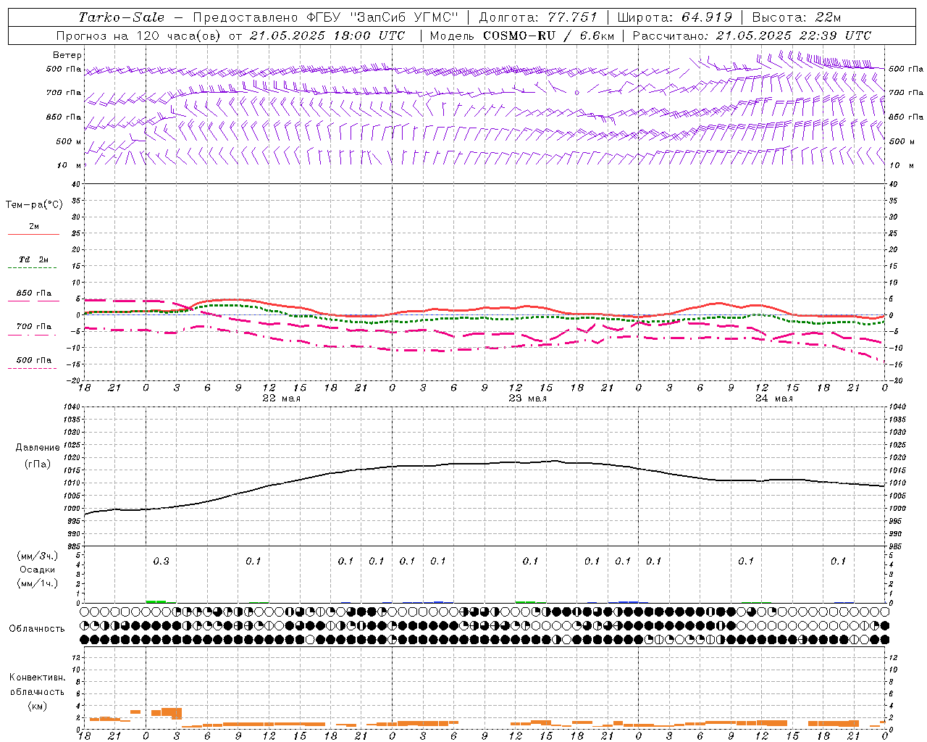Viewport: 927px width, 742px height.
Task: Click the Высота: 22м field
Action: [x=797, y=17]
